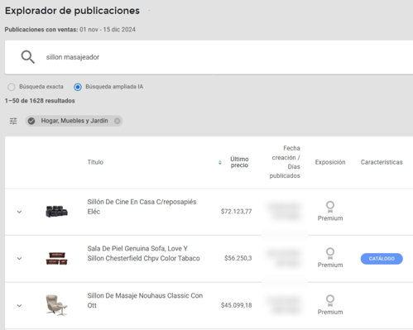Select the Búsqueda ampliada IA radio button
413x330 pixels.
tap(78, 87)
